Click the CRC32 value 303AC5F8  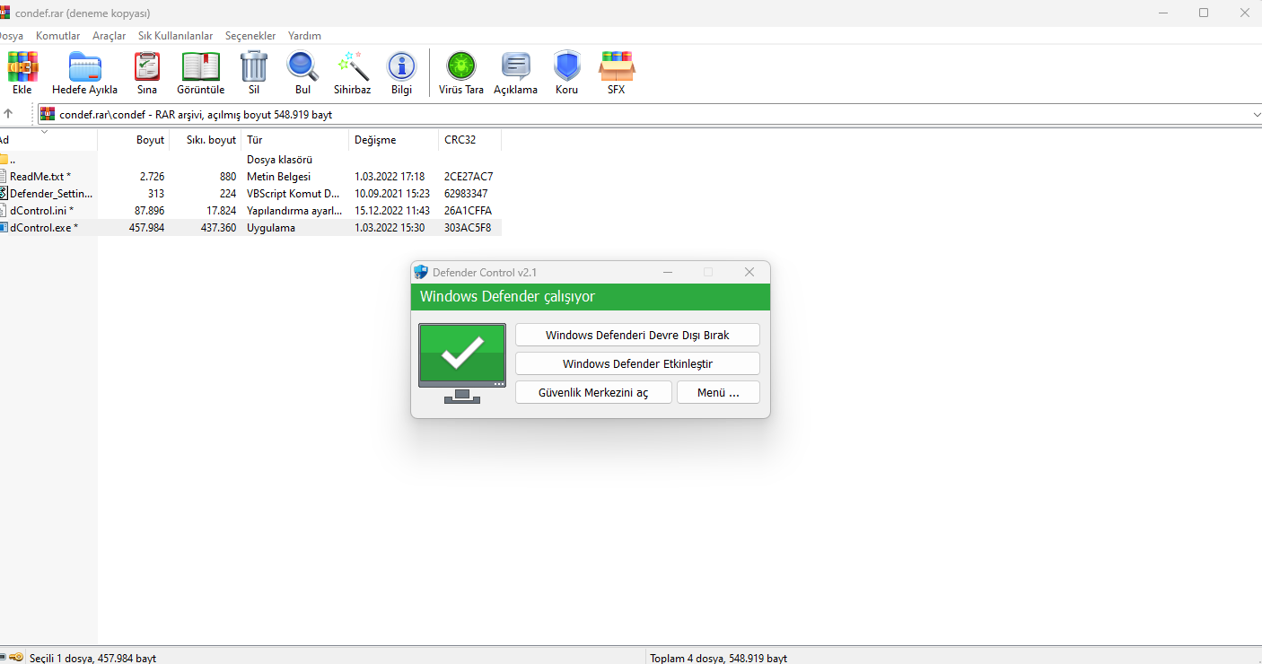click(468, 228)
